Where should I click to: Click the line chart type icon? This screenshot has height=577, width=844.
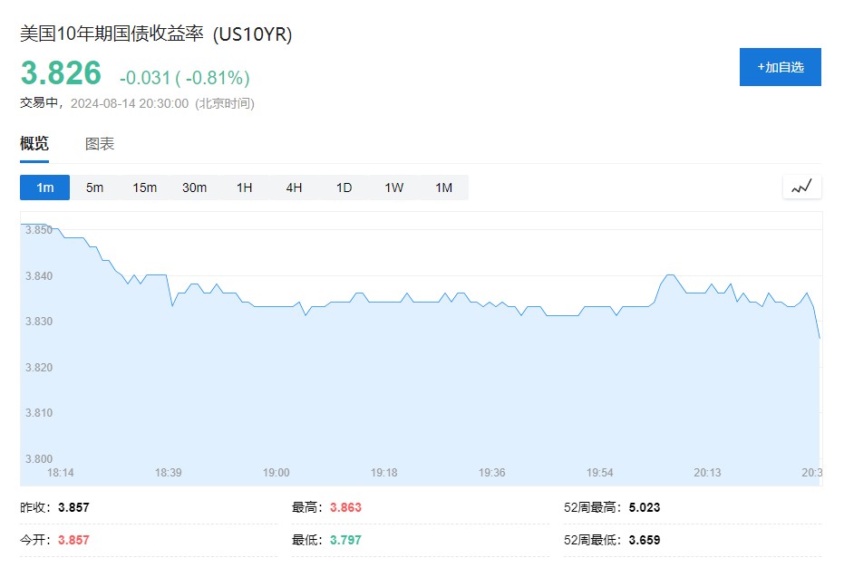point(801,187)
